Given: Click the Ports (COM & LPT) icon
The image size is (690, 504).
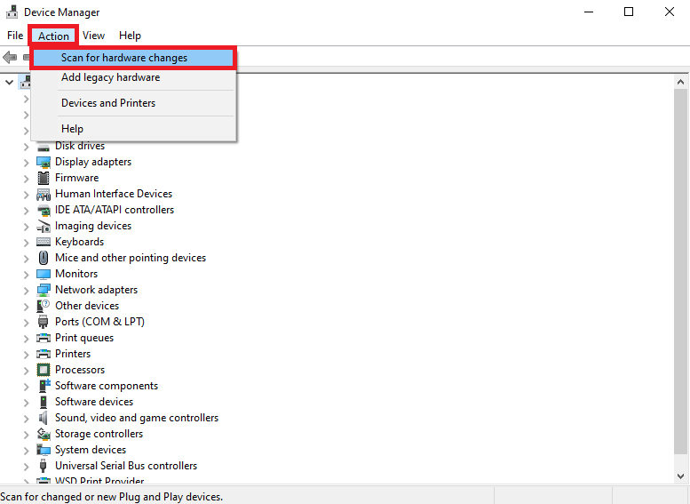Looking at the screenshot, I should 44,322.
